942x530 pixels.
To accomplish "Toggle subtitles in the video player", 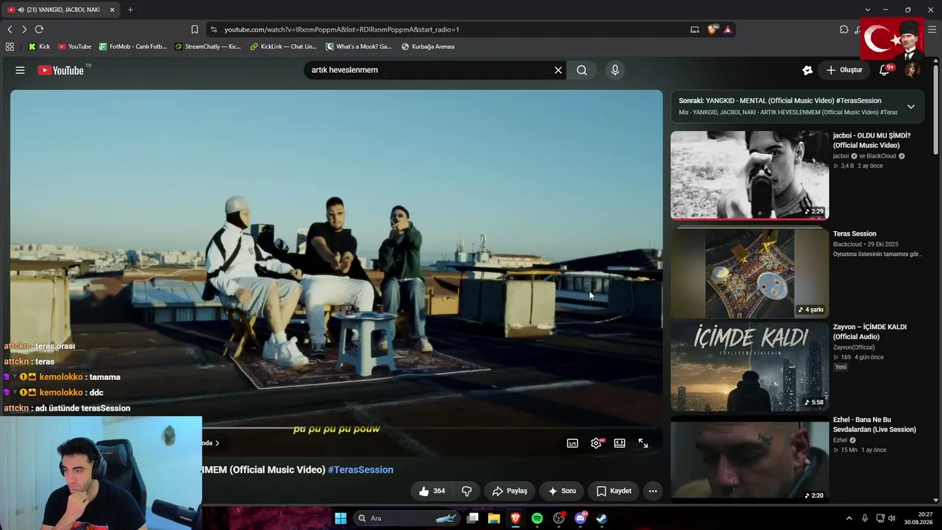I will pyautogui.click(x=573, y=443).
